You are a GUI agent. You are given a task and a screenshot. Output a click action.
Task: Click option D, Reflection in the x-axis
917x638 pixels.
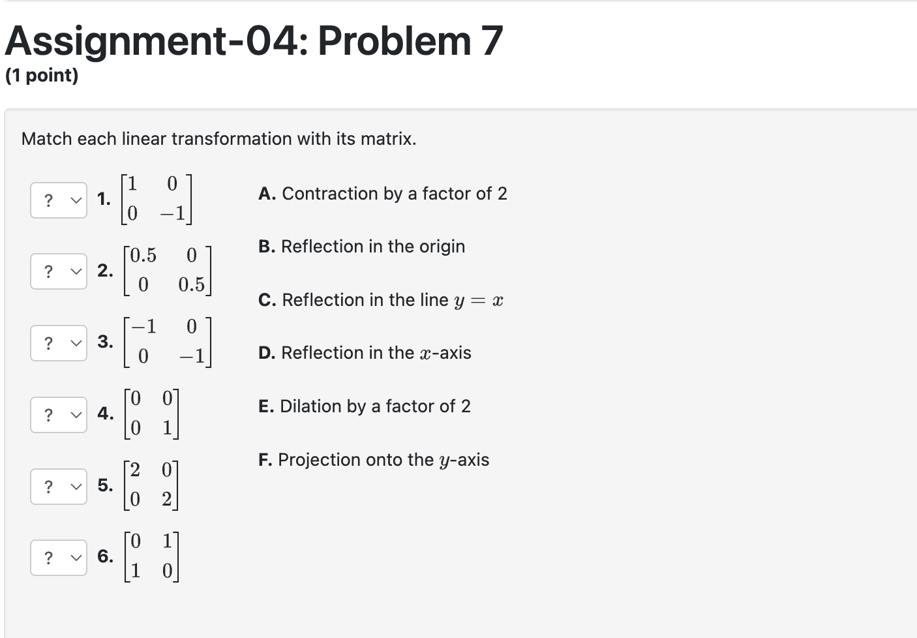tap(364, 353)
